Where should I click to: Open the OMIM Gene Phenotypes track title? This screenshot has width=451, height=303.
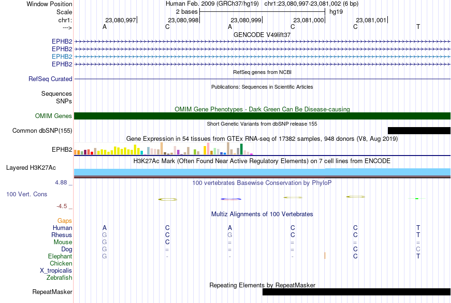[x=263, y=109]
